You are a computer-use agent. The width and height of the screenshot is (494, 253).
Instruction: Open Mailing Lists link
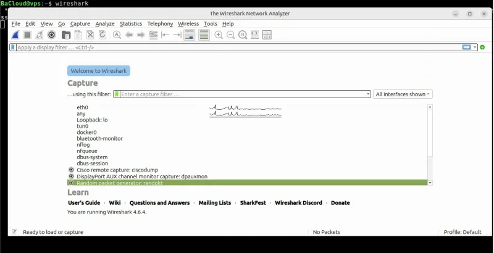click(215, 203)
